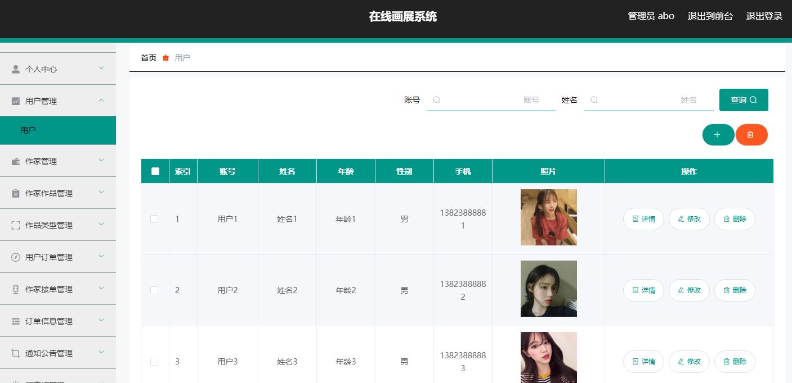Click the cell 姓名2
The width and height of the screenshot is (792, 383).
(287, 290)
